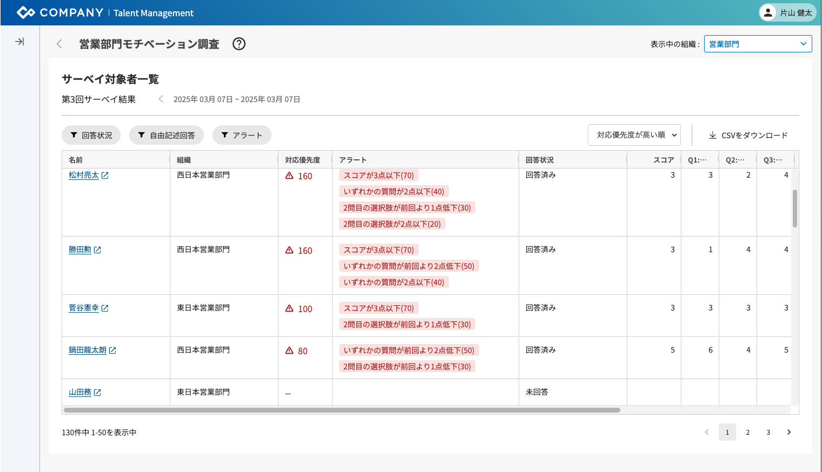Open 勝田勲's profile link
Screen dimensions: 822x472
(80, 250)
